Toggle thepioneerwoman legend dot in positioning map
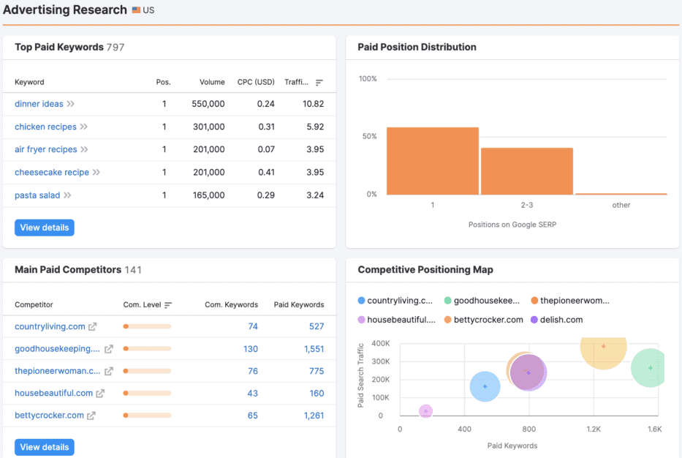Image resolution: width=682 pixels, height=458 pixels. pyautogui.click(x=534, y=301)
